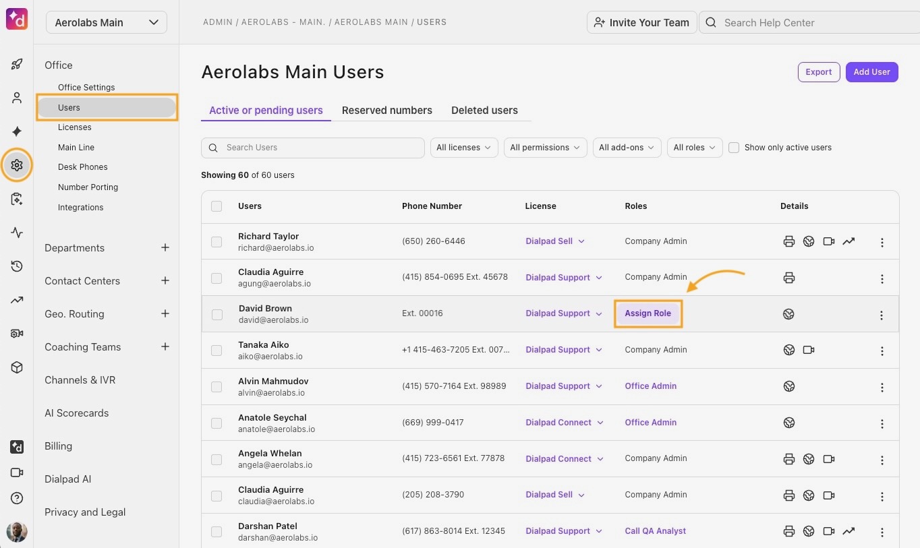
Task: Click the Dialpad logo icon at top
Action: pyautogui.click(x=16, y=20)
